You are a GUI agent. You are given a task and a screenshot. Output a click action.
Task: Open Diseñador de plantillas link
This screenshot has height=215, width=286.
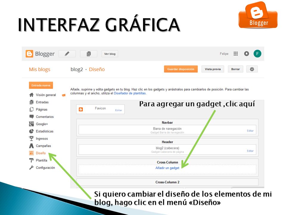tap(130, 93)
